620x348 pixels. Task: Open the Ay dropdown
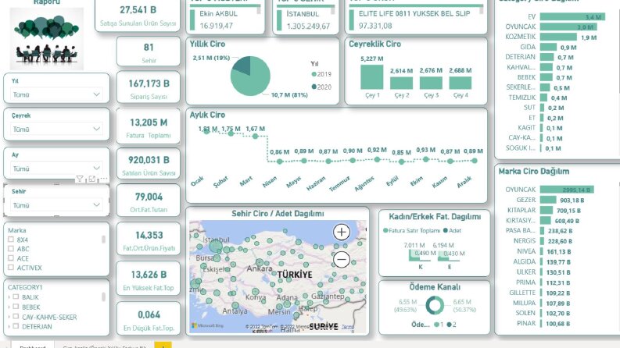[x=56, y=169]
